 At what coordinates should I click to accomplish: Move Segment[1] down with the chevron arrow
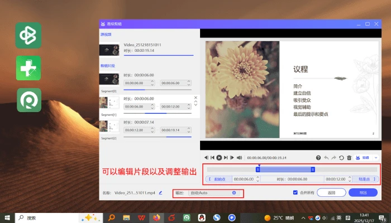195,105
